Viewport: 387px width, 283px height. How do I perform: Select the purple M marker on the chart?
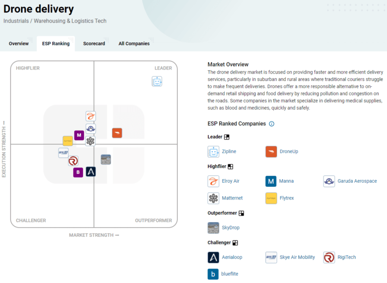(79, 135)
